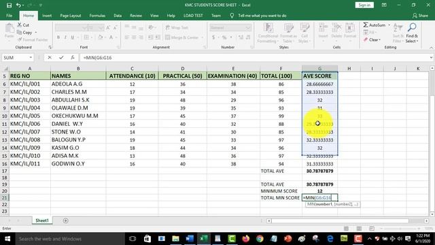Click the GODWIN O.Y name cell
The width and height of the screenshot is (435, 245).
pyautogui.click(x=78, y=164)
